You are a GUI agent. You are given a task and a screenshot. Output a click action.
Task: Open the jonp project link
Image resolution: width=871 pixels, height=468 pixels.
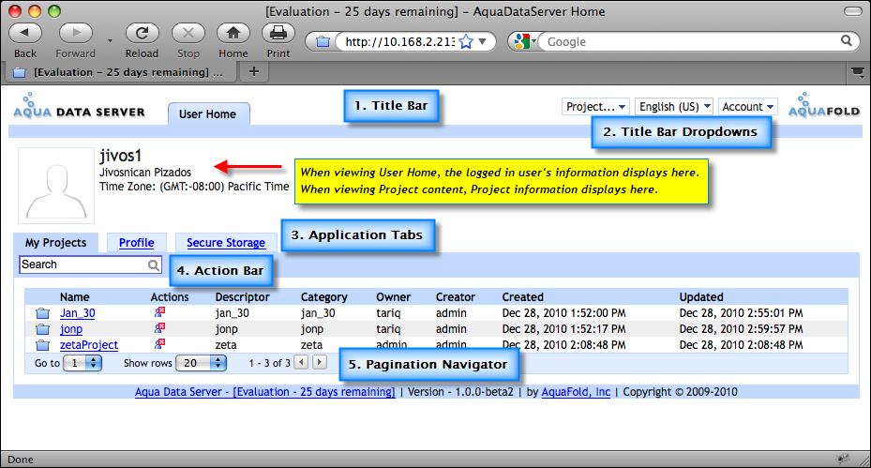(71, 329)
